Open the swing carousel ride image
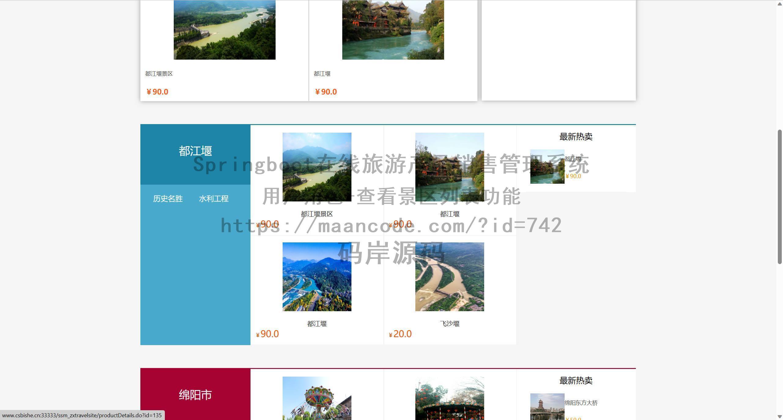This screenshot has height=420, width=783. [317, 398]
